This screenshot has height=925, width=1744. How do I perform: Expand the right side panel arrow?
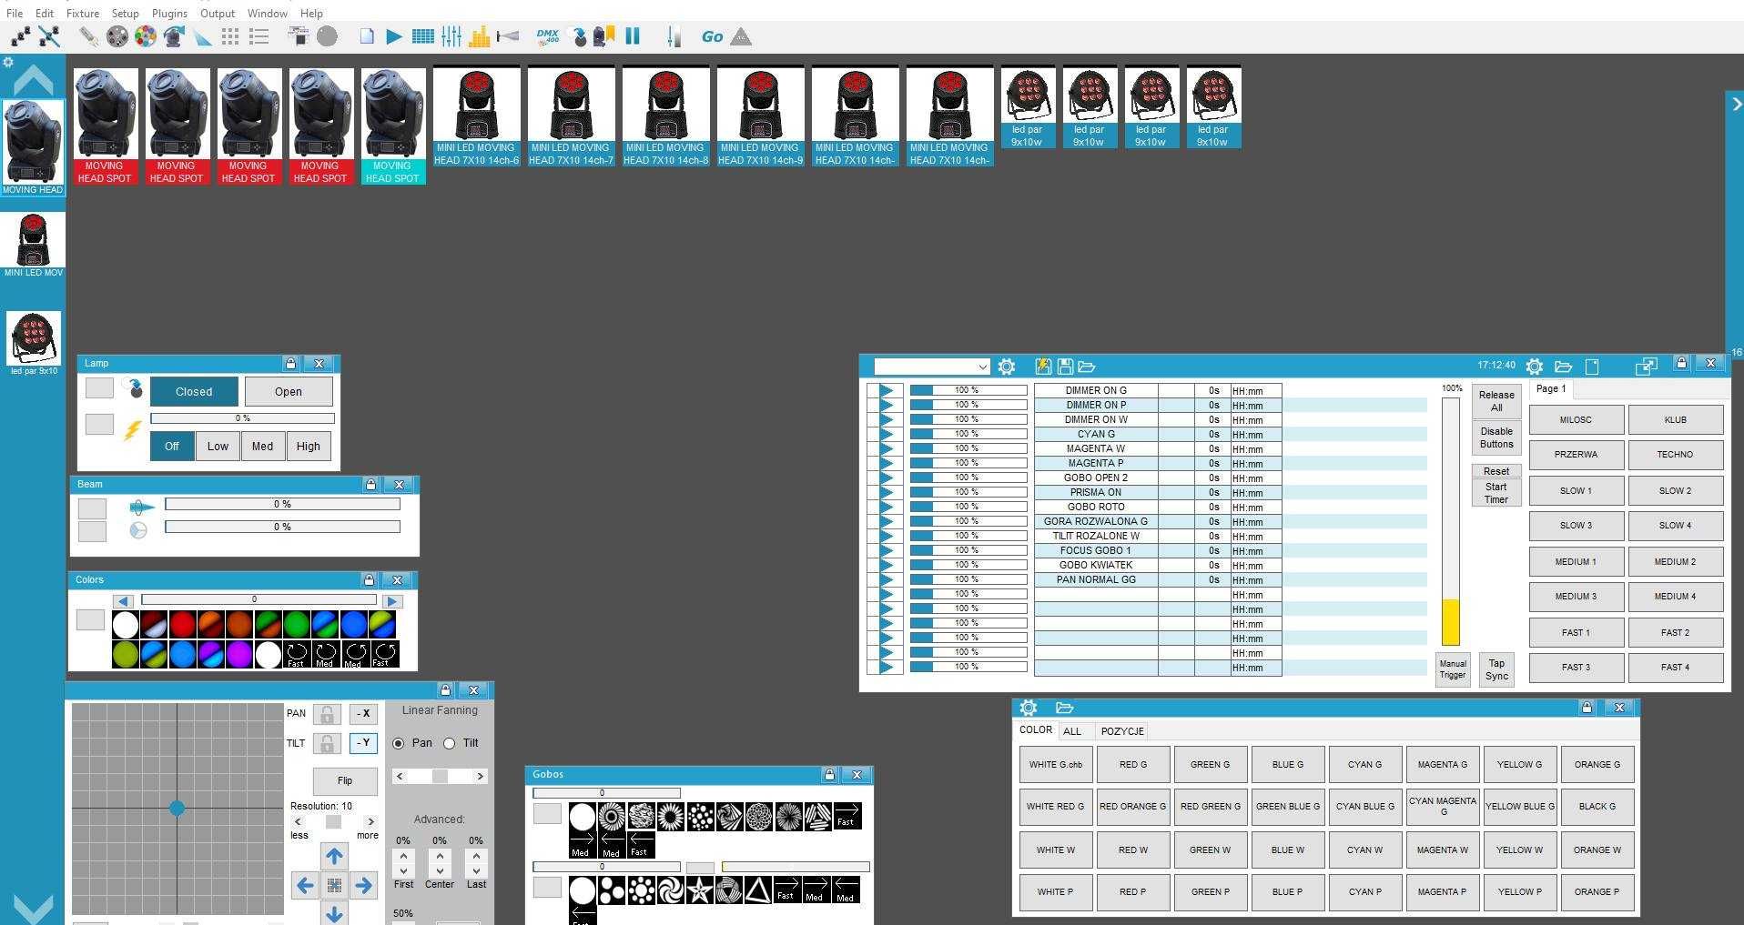click(1736, 105)
